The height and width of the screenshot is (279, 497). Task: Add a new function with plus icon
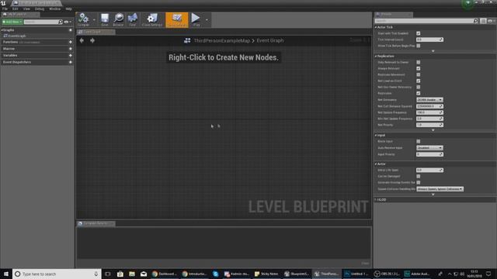click(x=71, y=42)
